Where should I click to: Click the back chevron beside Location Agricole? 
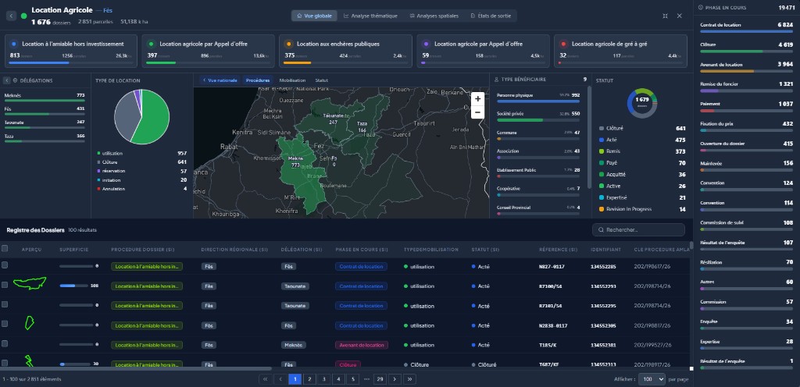tap(11, 16)
